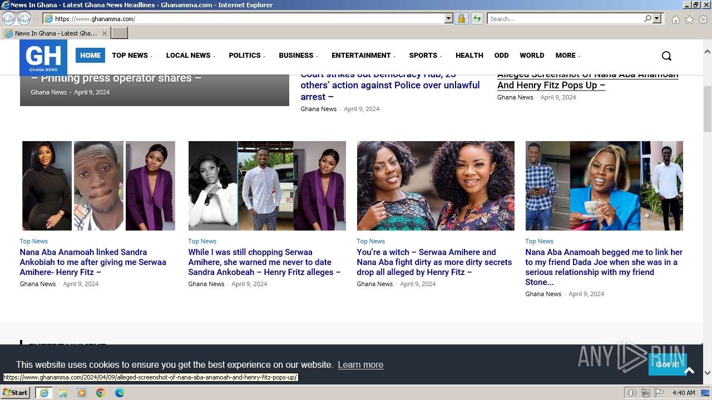712x400 pixels.
Task: Click the network tray icon
Action: pos(645,393)
